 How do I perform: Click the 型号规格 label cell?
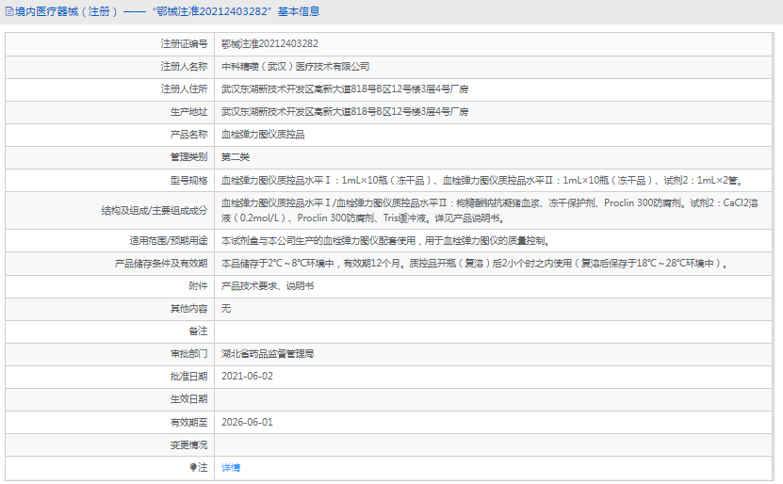point(110,180)
